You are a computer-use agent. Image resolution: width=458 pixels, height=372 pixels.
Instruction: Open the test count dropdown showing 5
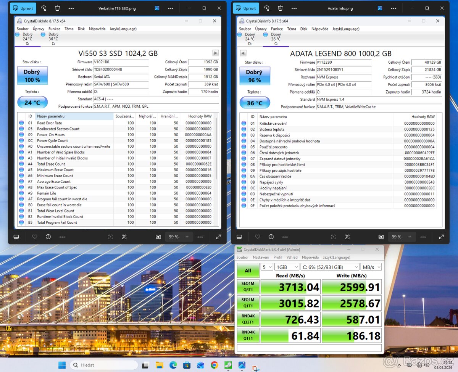coord(267,267)
